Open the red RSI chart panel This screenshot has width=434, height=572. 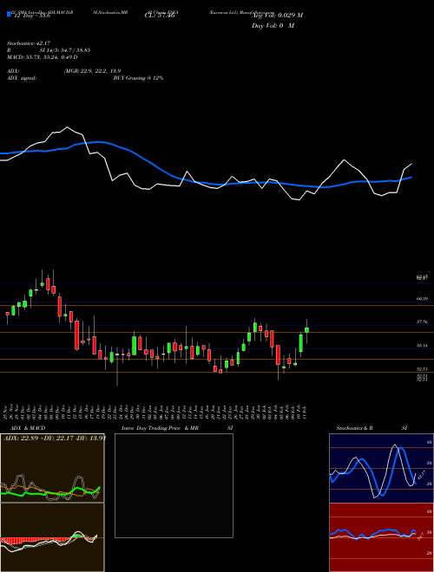pyautogui.click(x=381, y=537)
